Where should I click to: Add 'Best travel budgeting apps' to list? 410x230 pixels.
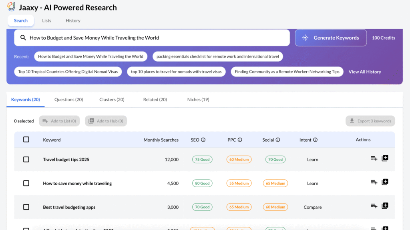(374, 206)
